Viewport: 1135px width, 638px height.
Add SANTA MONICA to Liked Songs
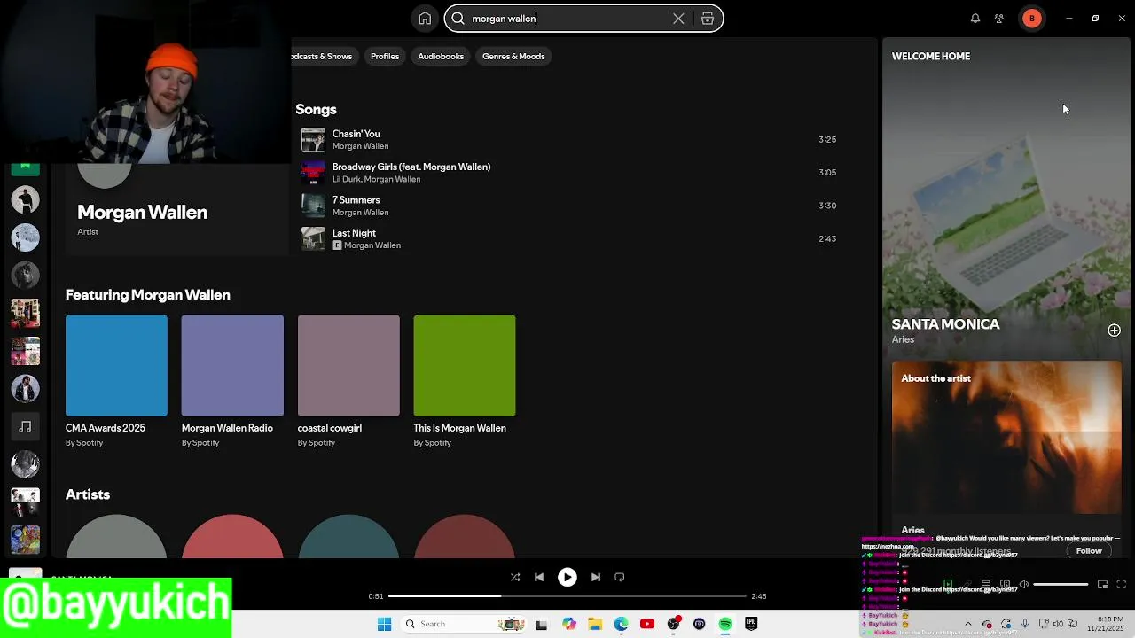pos(1114,331)
